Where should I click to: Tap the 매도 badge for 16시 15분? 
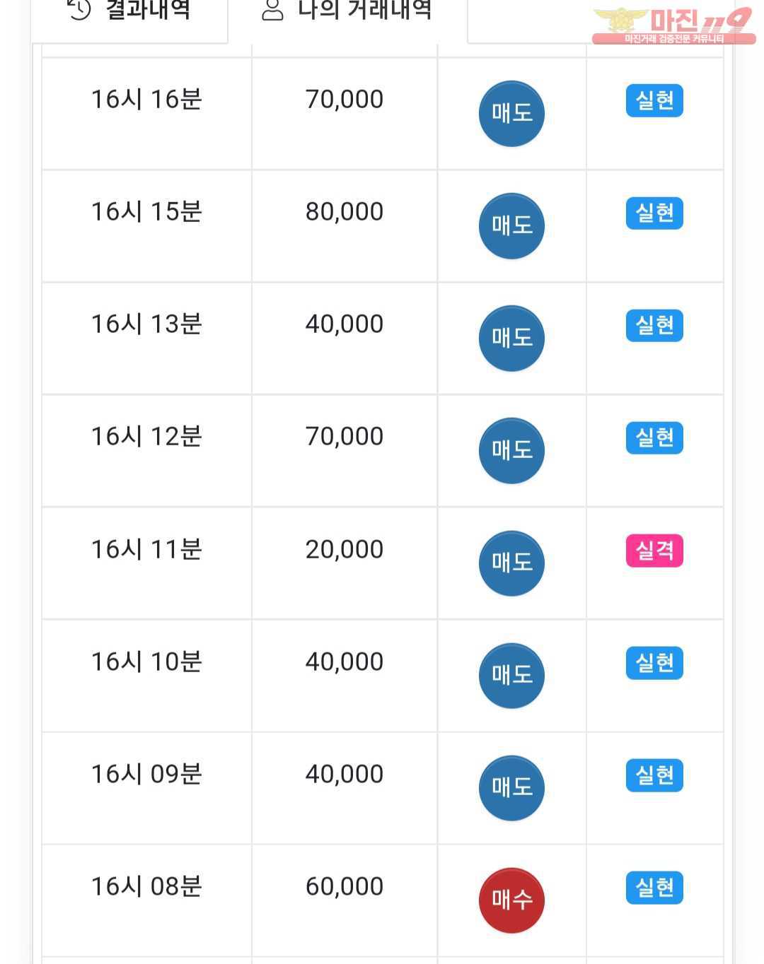[x=511, y=225]
